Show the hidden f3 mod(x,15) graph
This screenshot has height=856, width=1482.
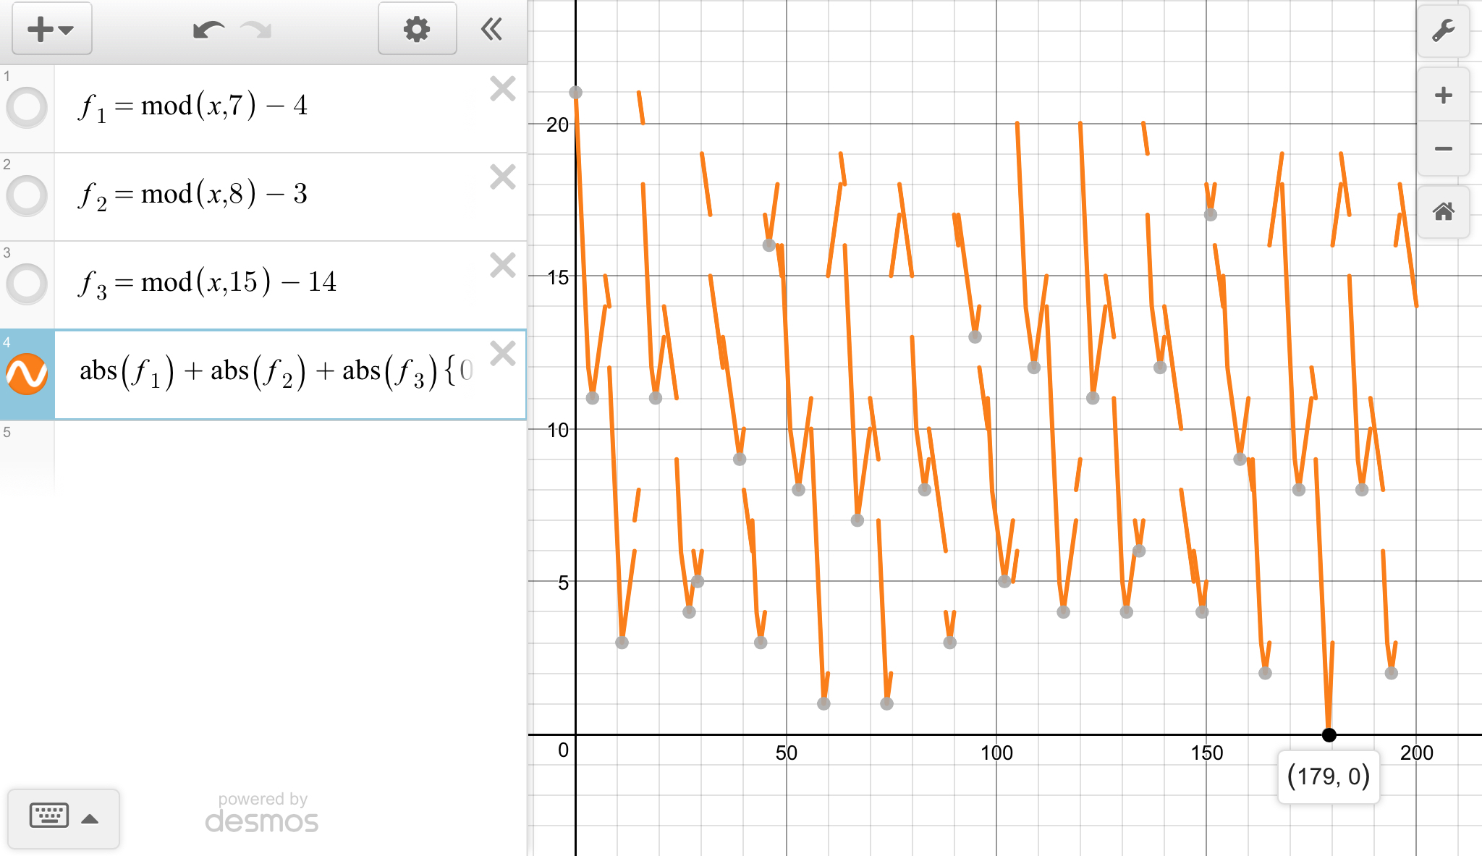(x=27, y=284)
